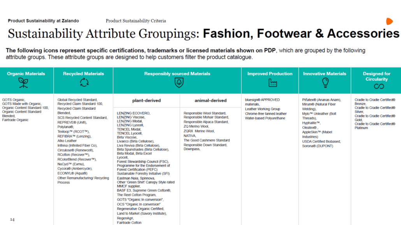Click the Responsibly sourced Materials header

(177, 73)
